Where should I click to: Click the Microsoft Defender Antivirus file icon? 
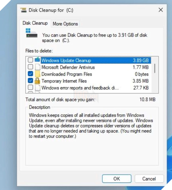click(37, 67)
